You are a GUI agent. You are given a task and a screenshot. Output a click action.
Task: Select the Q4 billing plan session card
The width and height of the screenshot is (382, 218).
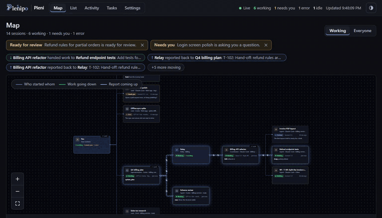(141, 175)
